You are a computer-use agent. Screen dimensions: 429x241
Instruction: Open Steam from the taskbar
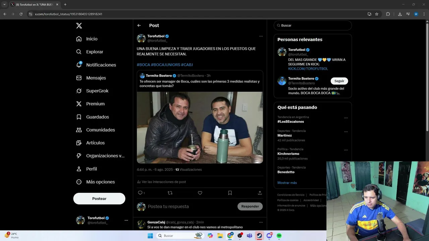click(x=259, y=236)
